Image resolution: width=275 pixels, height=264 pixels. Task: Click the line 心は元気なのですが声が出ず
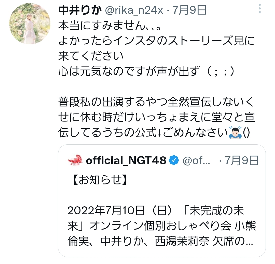coord(146,71)
